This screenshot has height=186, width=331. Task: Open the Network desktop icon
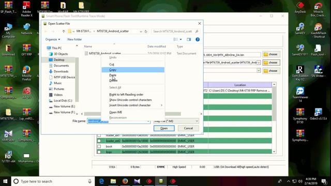pyautogui.click(x=26, y=29)
